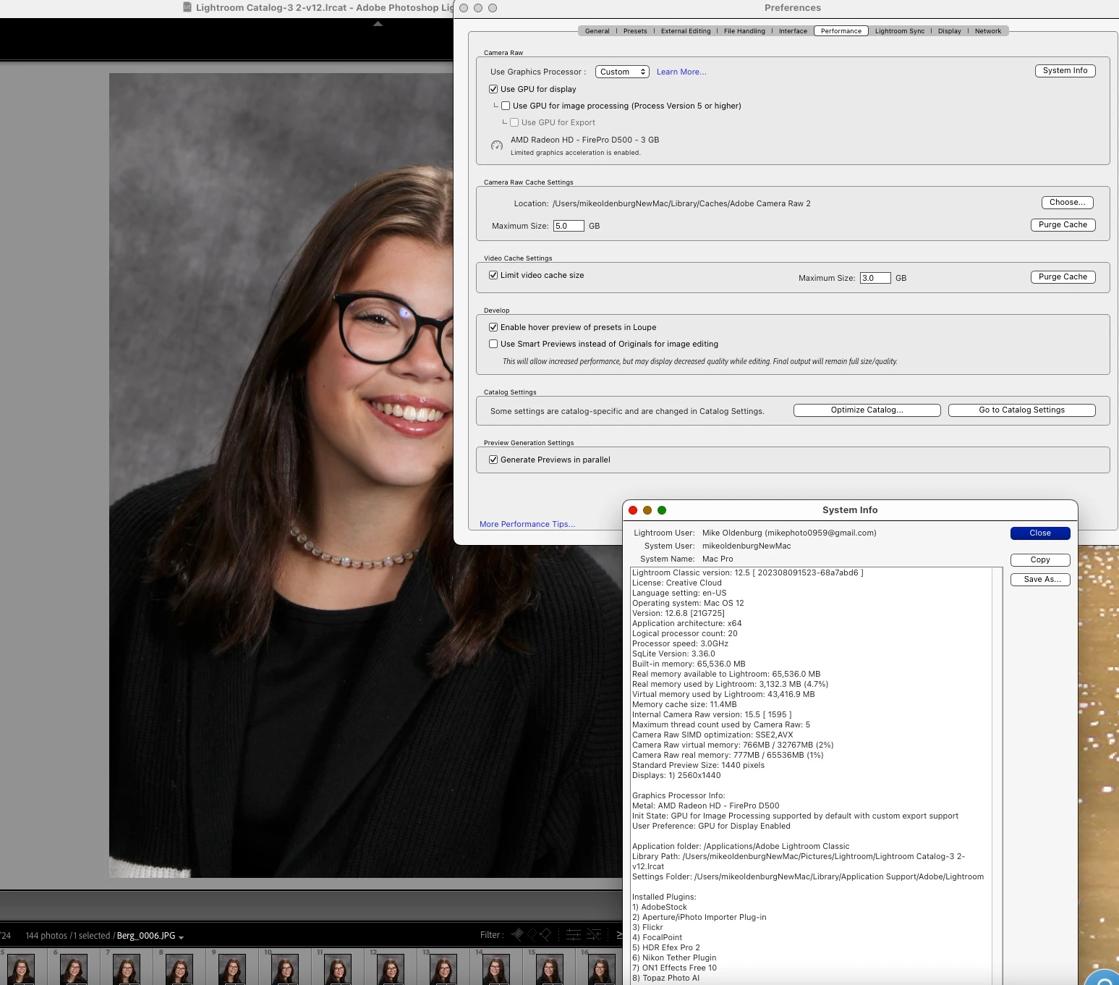This screenshot has width=1119, height=985.
Task: Select filmstrip thumbnail number 14
Action: click(x=496, y=968)
